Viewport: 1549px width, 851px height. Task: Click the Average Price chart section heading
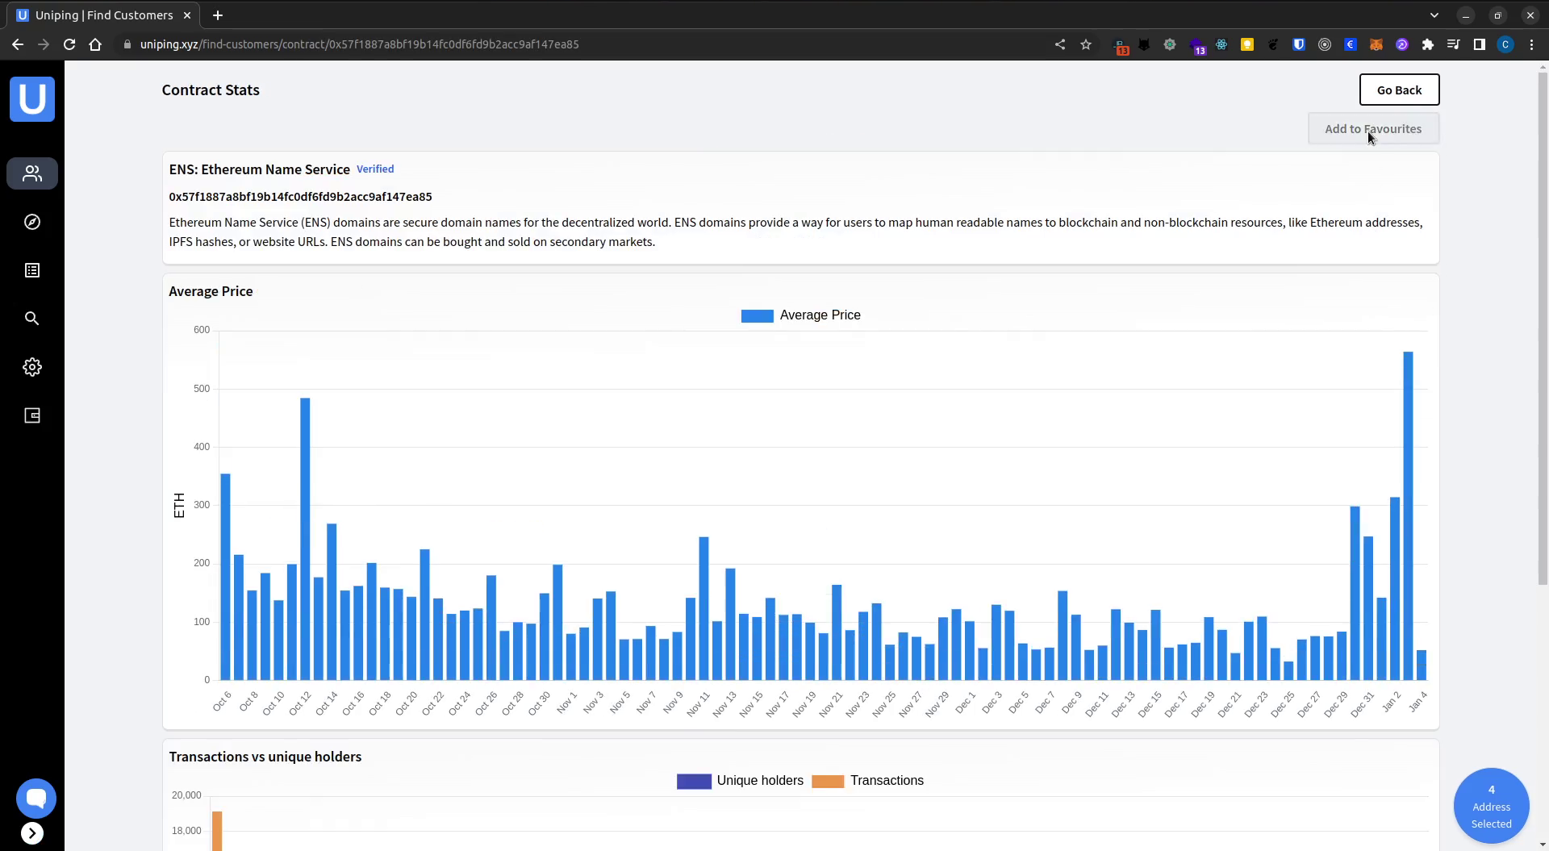211,291
